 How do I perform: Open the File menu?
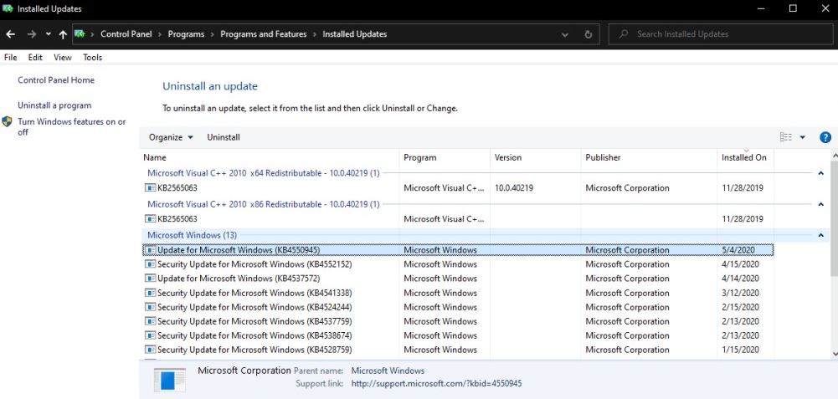[10, 57]
